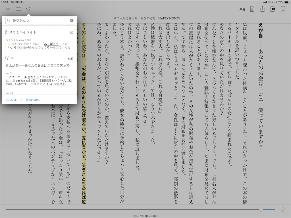The width and height of the screenshot is (291, 218).
Task: Open the X-Ray icon
Action: [273, 9]
